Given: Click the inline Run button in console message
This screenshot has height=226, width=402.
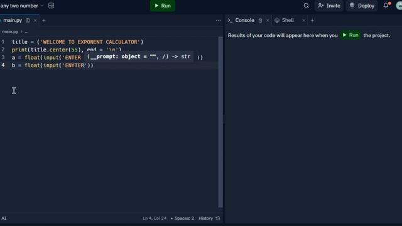Looking at the screenshot, I should pyautogui.click(x=350, y=35).
